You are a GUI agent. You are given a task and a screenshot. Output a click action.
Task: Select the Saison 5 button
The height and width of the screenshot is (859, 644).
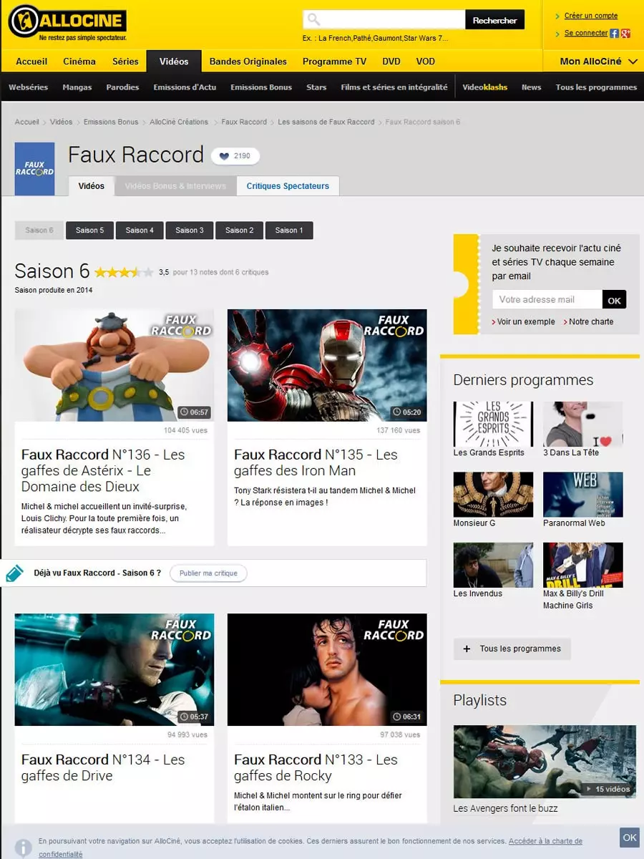90,230
